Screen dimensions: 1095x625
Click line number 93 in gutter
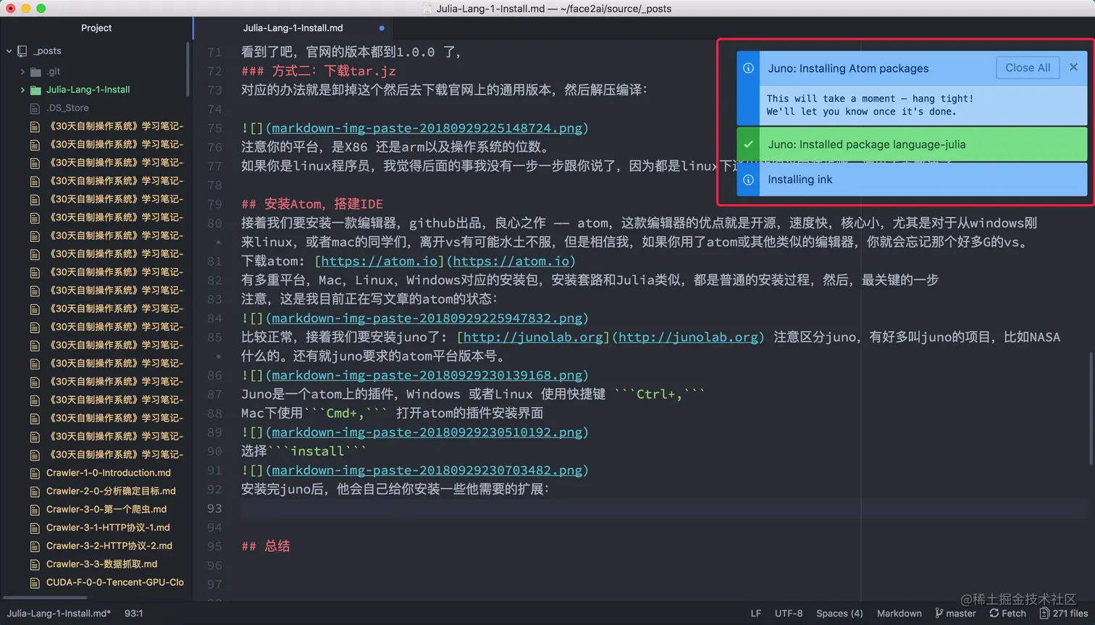click(x=214, y=508)
